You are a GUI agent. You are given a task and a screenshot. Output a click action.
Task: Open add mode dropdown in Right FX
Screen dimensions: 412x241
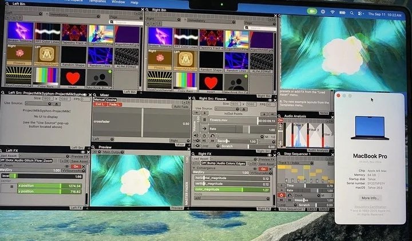(232, 199)
